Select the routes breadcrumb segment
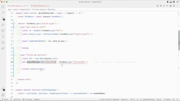This screenshot has width=180, height=101. (x=15, y=9)
